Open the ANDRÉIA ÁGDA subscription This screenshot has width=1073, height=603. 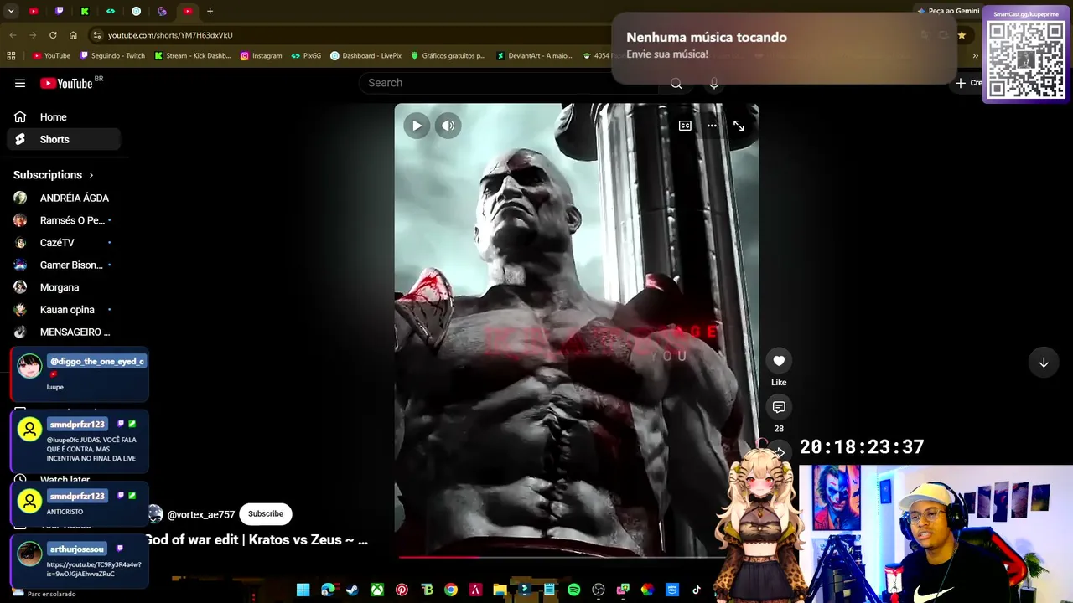pos(64,198)
